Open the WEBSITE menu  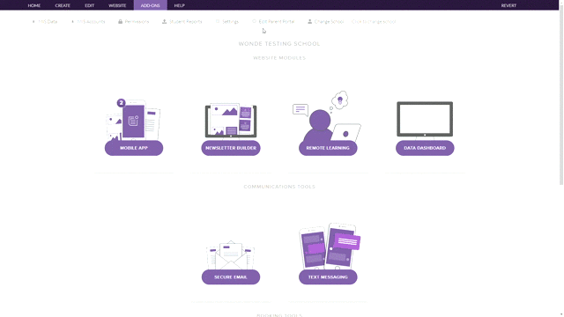click(117, 5)
